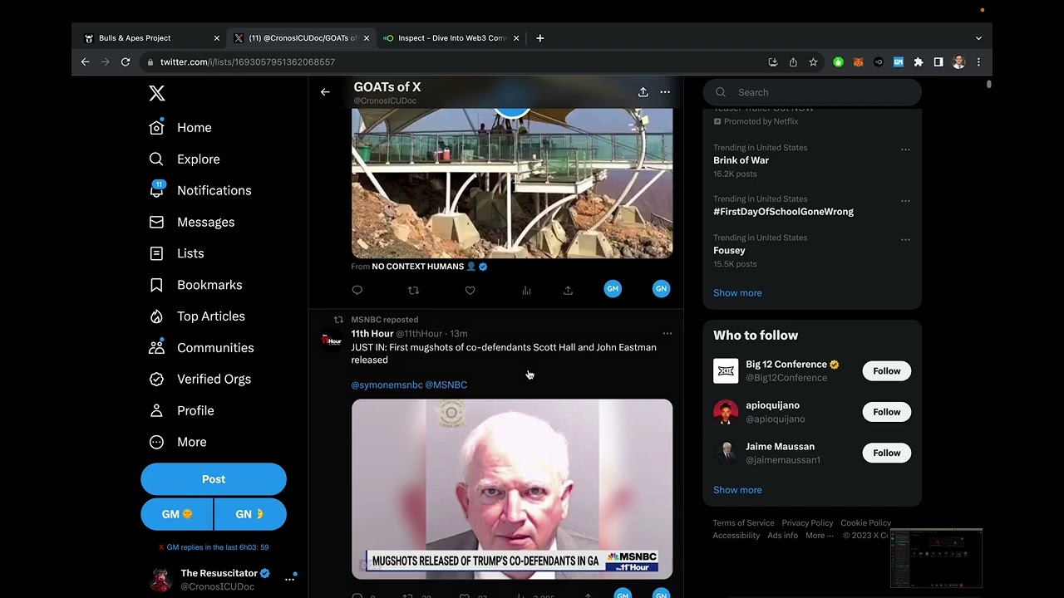Like the NO CONTEXT HUMANS tweet
Viewport: 1064px width, 598px height.
[x=470, y=290]
